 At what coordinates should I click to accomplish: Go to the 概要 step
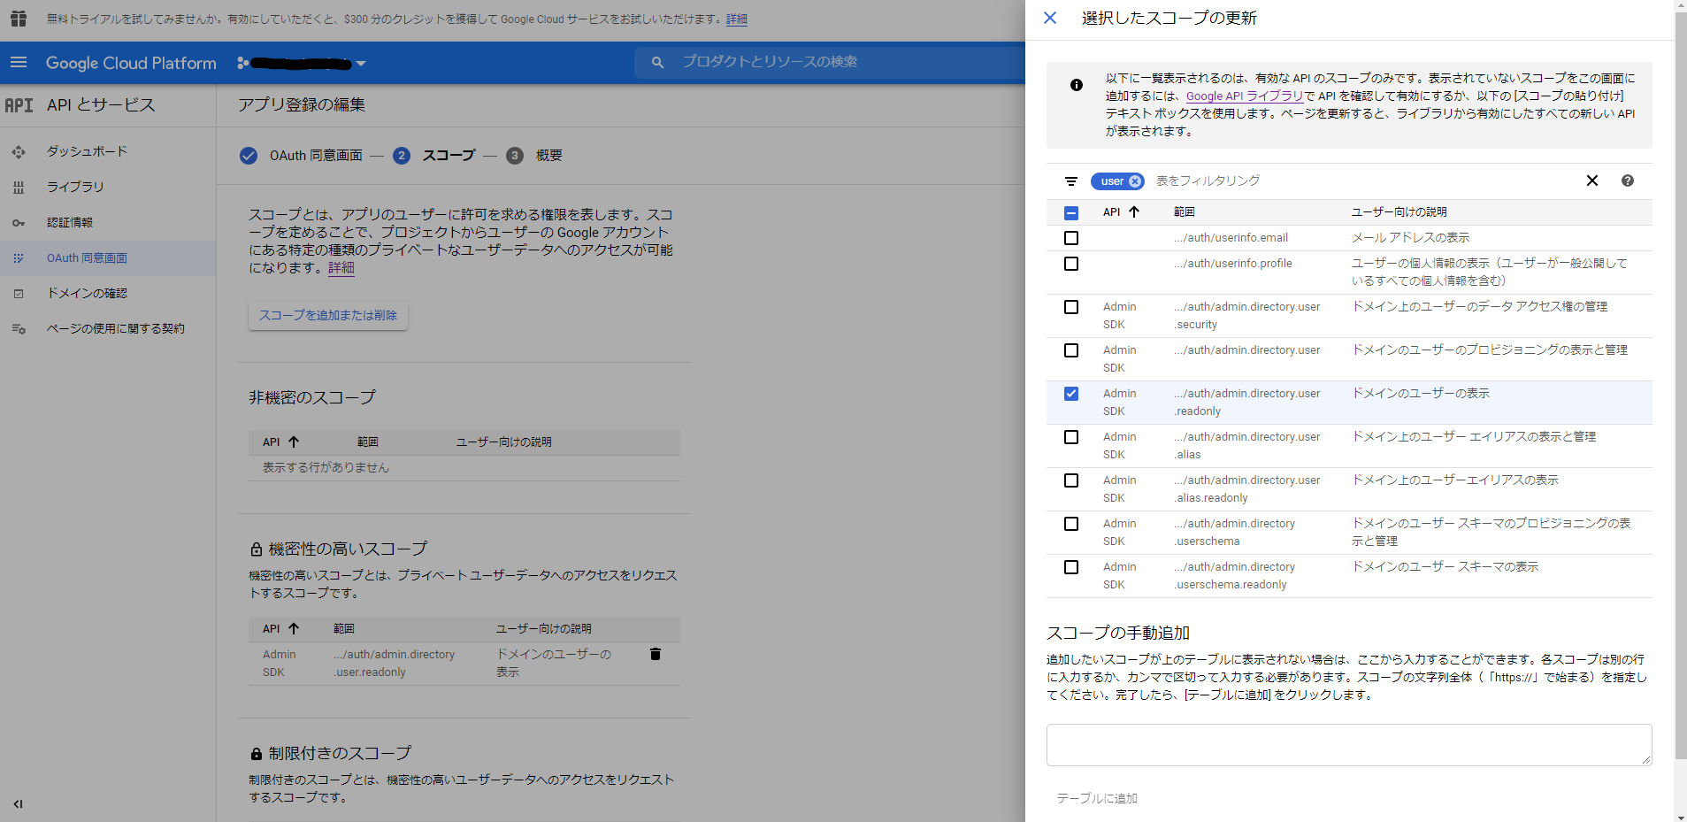pyautogui.click(x=549, y=156)
